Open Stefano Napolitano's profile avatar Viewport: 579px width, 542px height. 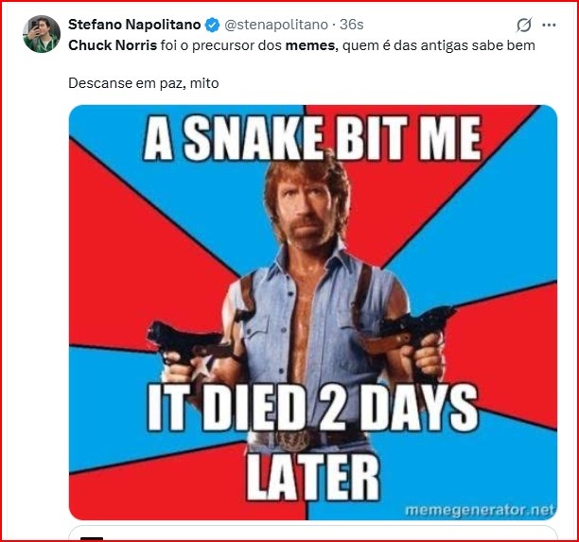42,34
